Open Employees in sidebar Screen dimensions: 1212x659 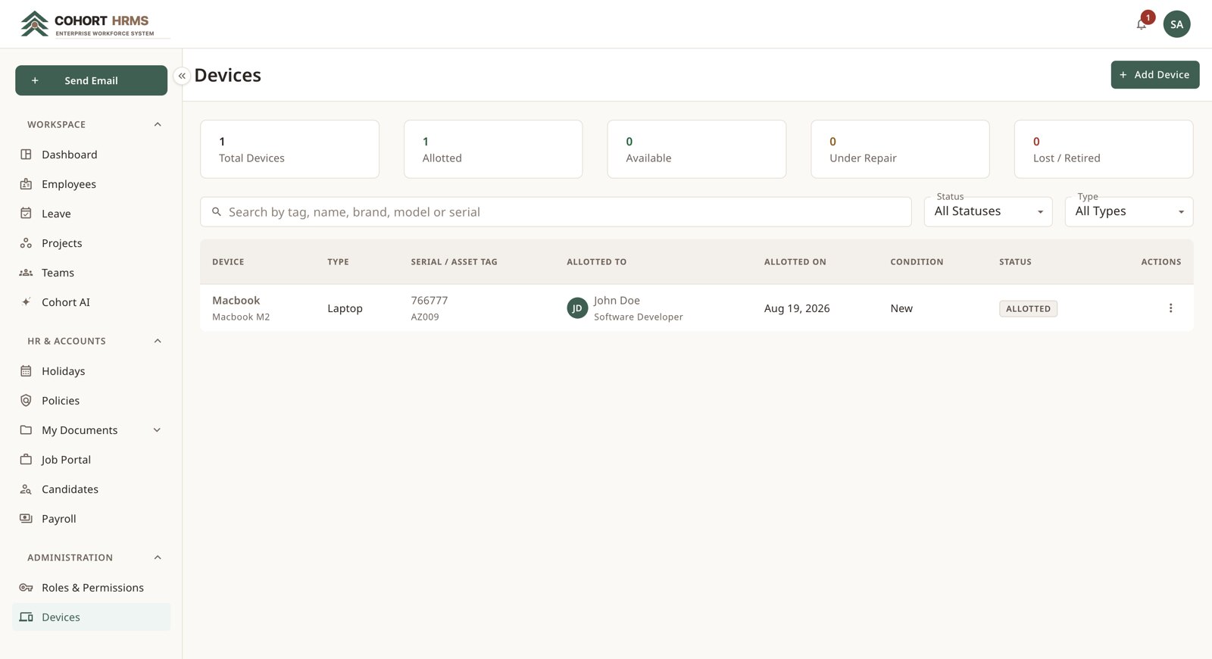tap(91, 184)
